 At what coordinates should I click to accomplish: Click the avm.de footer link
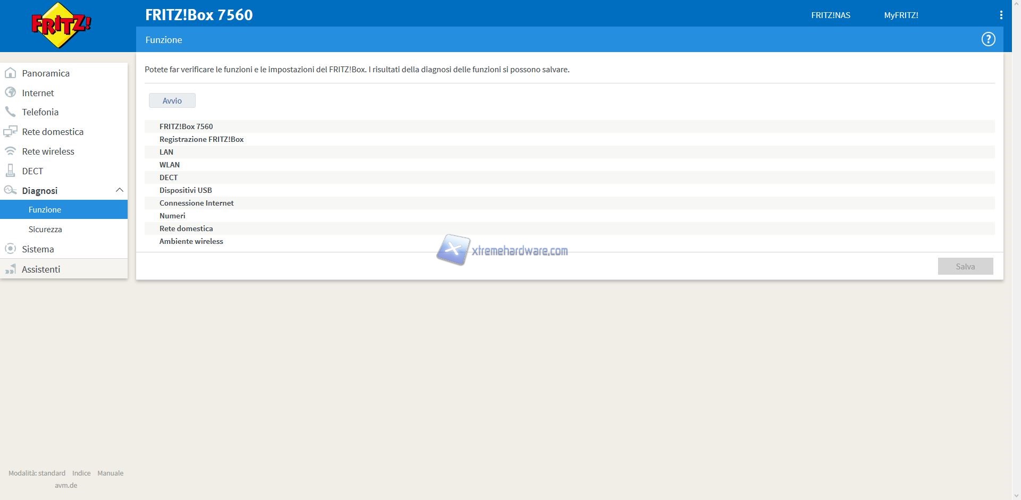pos(66,485)
